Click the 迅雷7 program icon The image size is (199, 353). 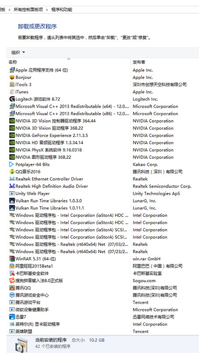(x=12, y=317)
